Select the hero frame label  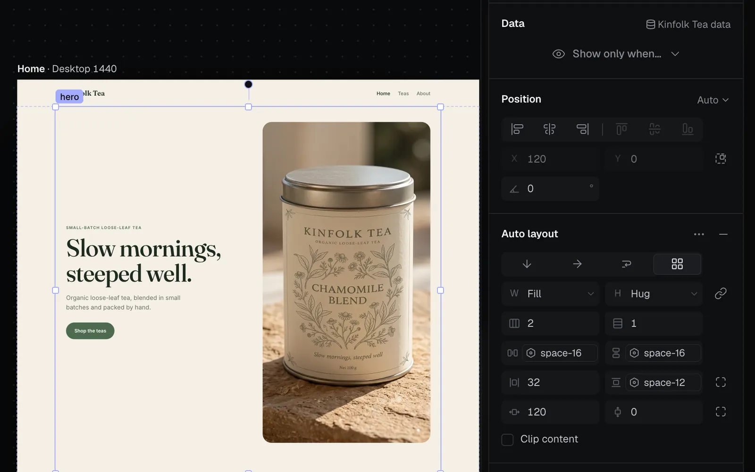69,97
